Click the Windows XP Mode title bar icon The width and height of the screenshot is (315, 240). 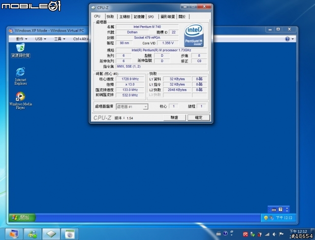[x=11, y=31]
